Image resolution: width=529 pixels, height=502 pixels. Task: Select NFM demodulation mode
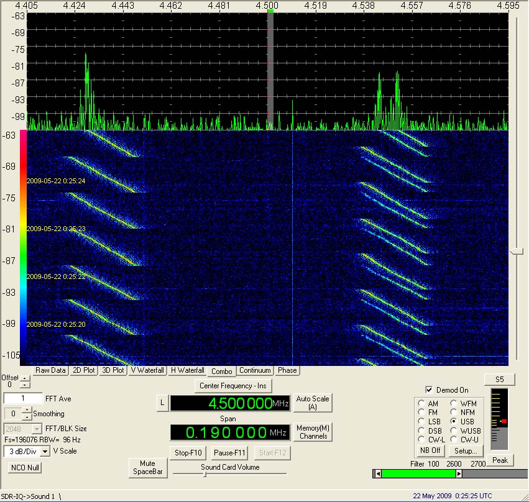[453, 412]
